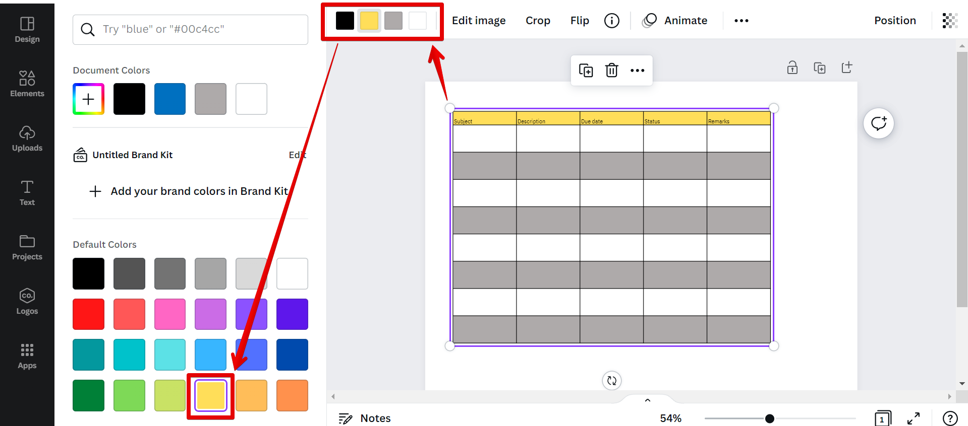
Task: Open the image info icon
Action: 611,21
